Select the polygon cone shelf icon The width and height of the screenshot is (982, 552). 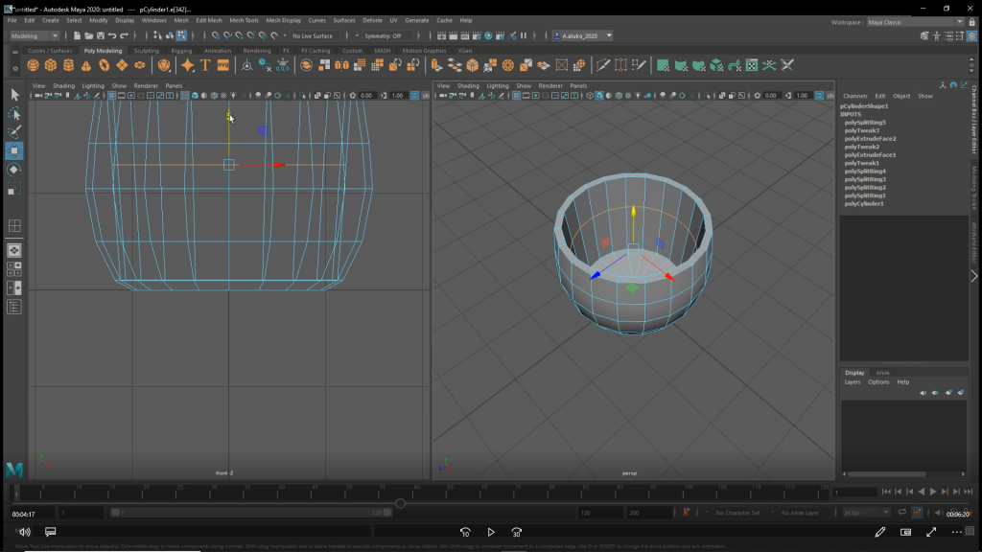pos(86,65)
